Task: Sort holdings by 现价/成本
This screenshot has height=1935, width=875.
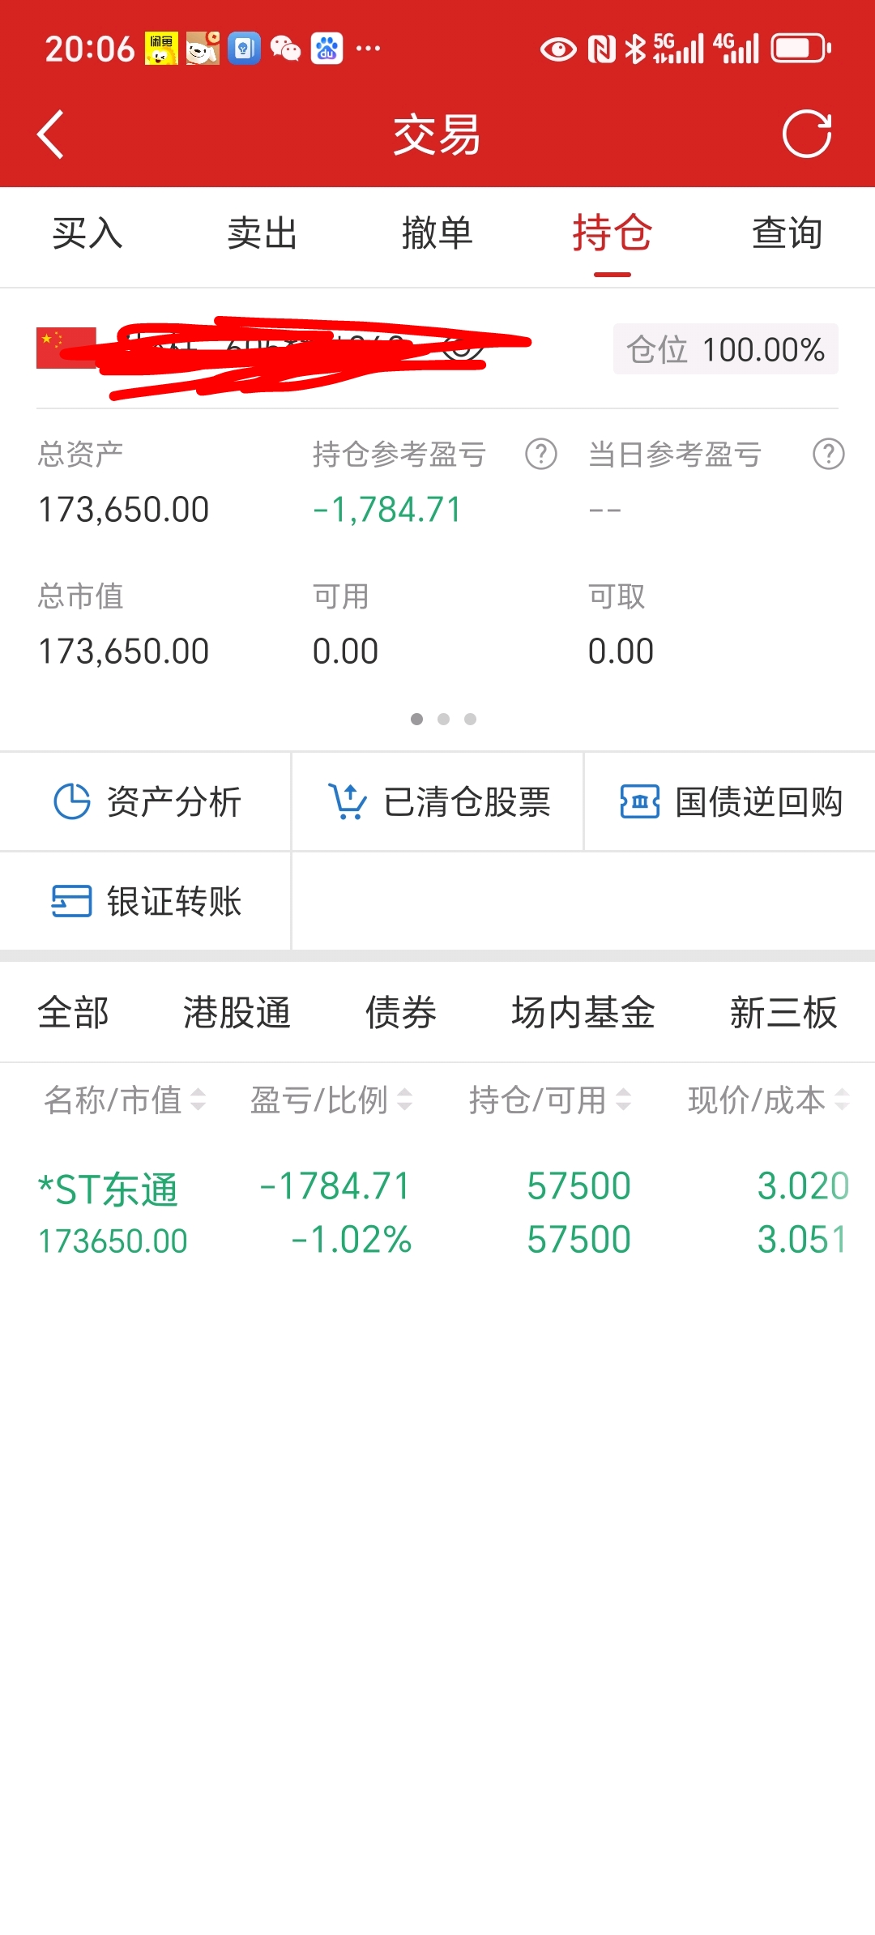Action: click(x=768, y=1100)
